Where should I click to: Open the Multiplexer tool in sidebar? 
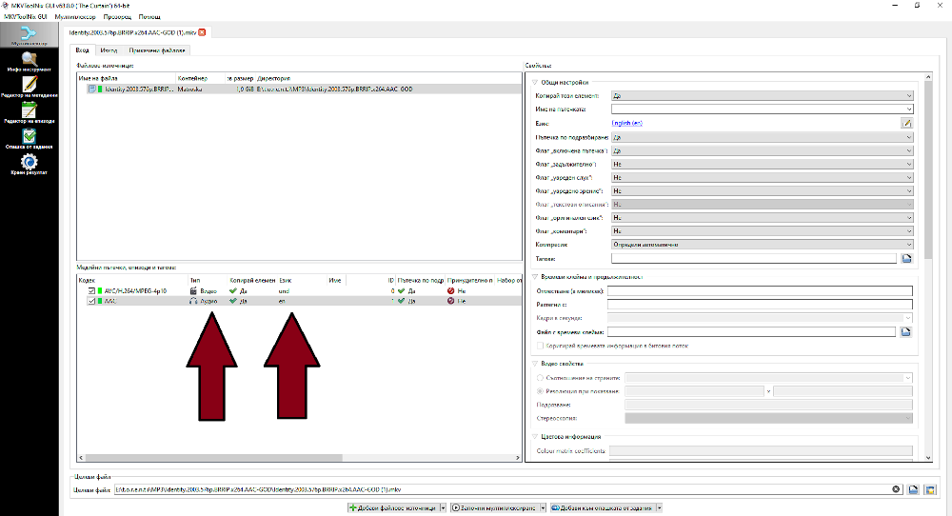click(x=29, y=35)
